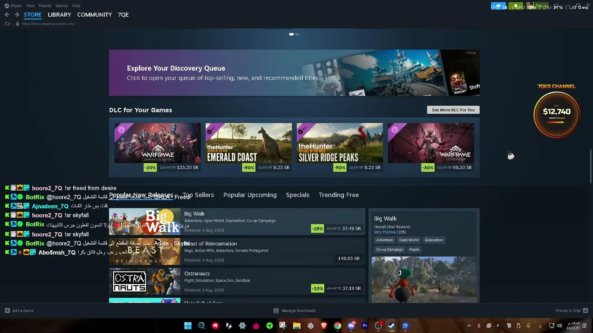Go back using the Steam back arrow
Image resolution: width=593 pixels, height=333 pixels.
click(7, 15)
